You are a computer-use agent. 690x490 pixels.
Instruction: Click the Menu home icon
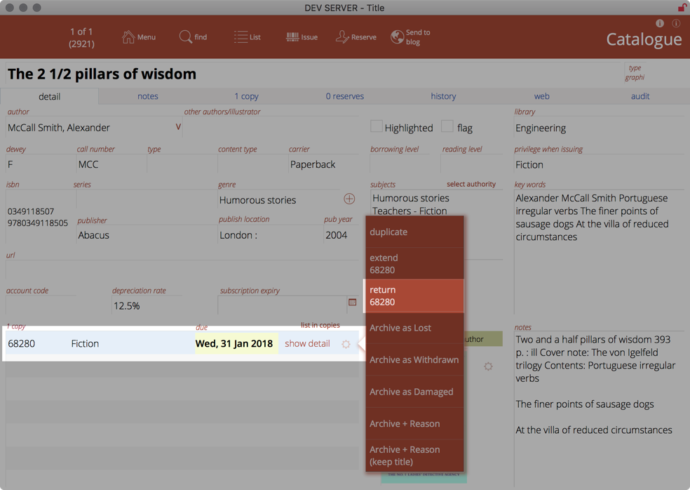pos(128,37)
